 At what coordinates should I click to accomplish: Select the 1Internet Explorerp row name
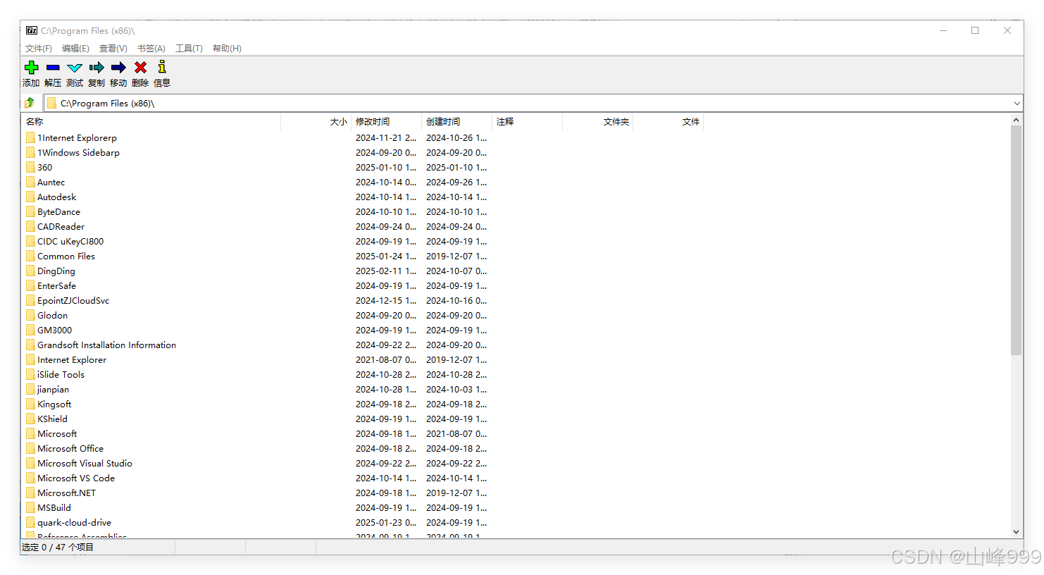point(77,138)
